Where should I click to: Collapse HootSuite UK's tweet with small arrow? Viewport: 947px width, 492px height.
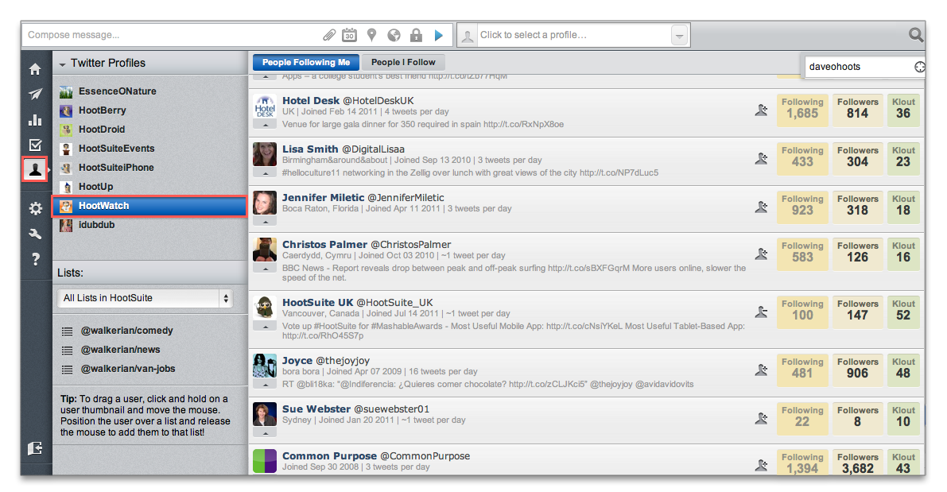click(x=265, y=327)
